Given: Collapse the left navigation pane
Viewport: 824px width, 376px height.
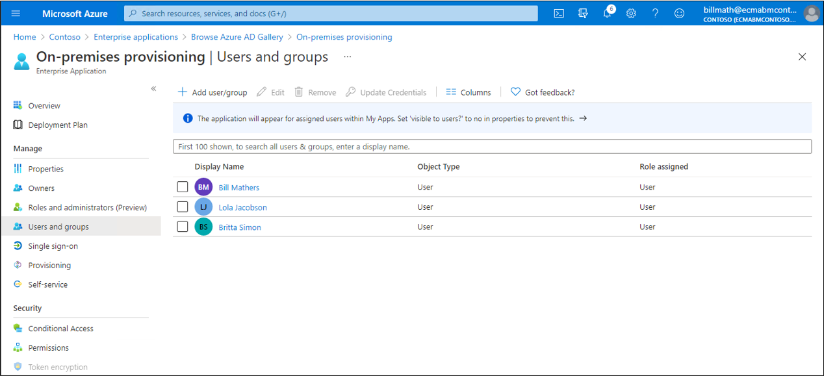Looking at the screenshot, I should [x=153, y=88].
